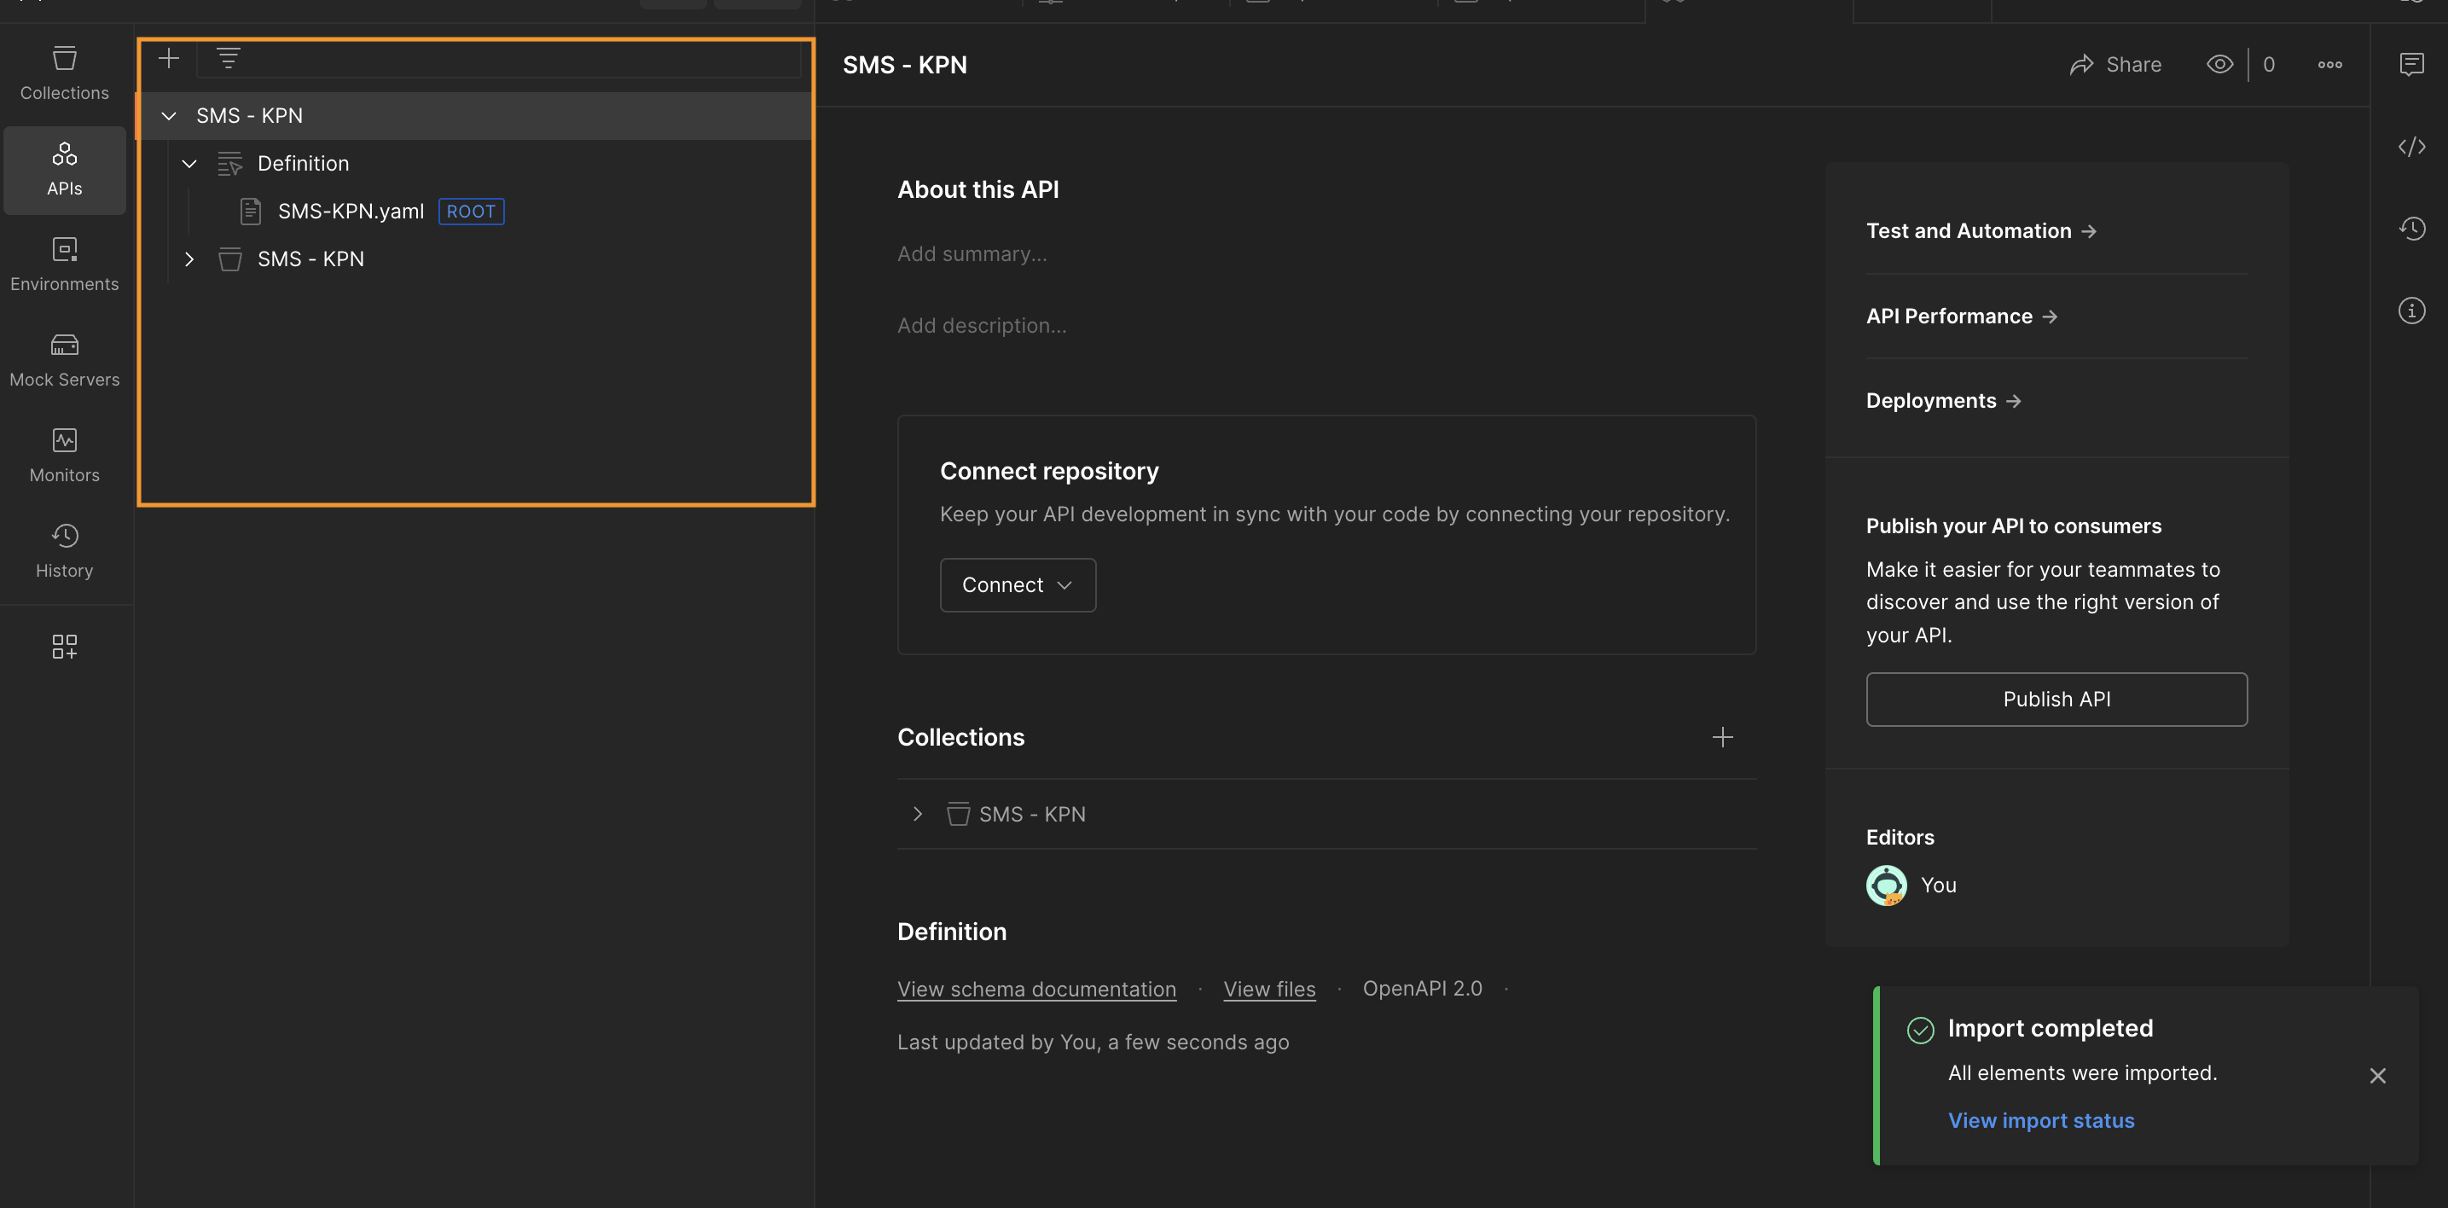Viewport: 2448px width, 1208px height.
Task: Toggle the watch eye icon
Action: [x=2219, y=65]
